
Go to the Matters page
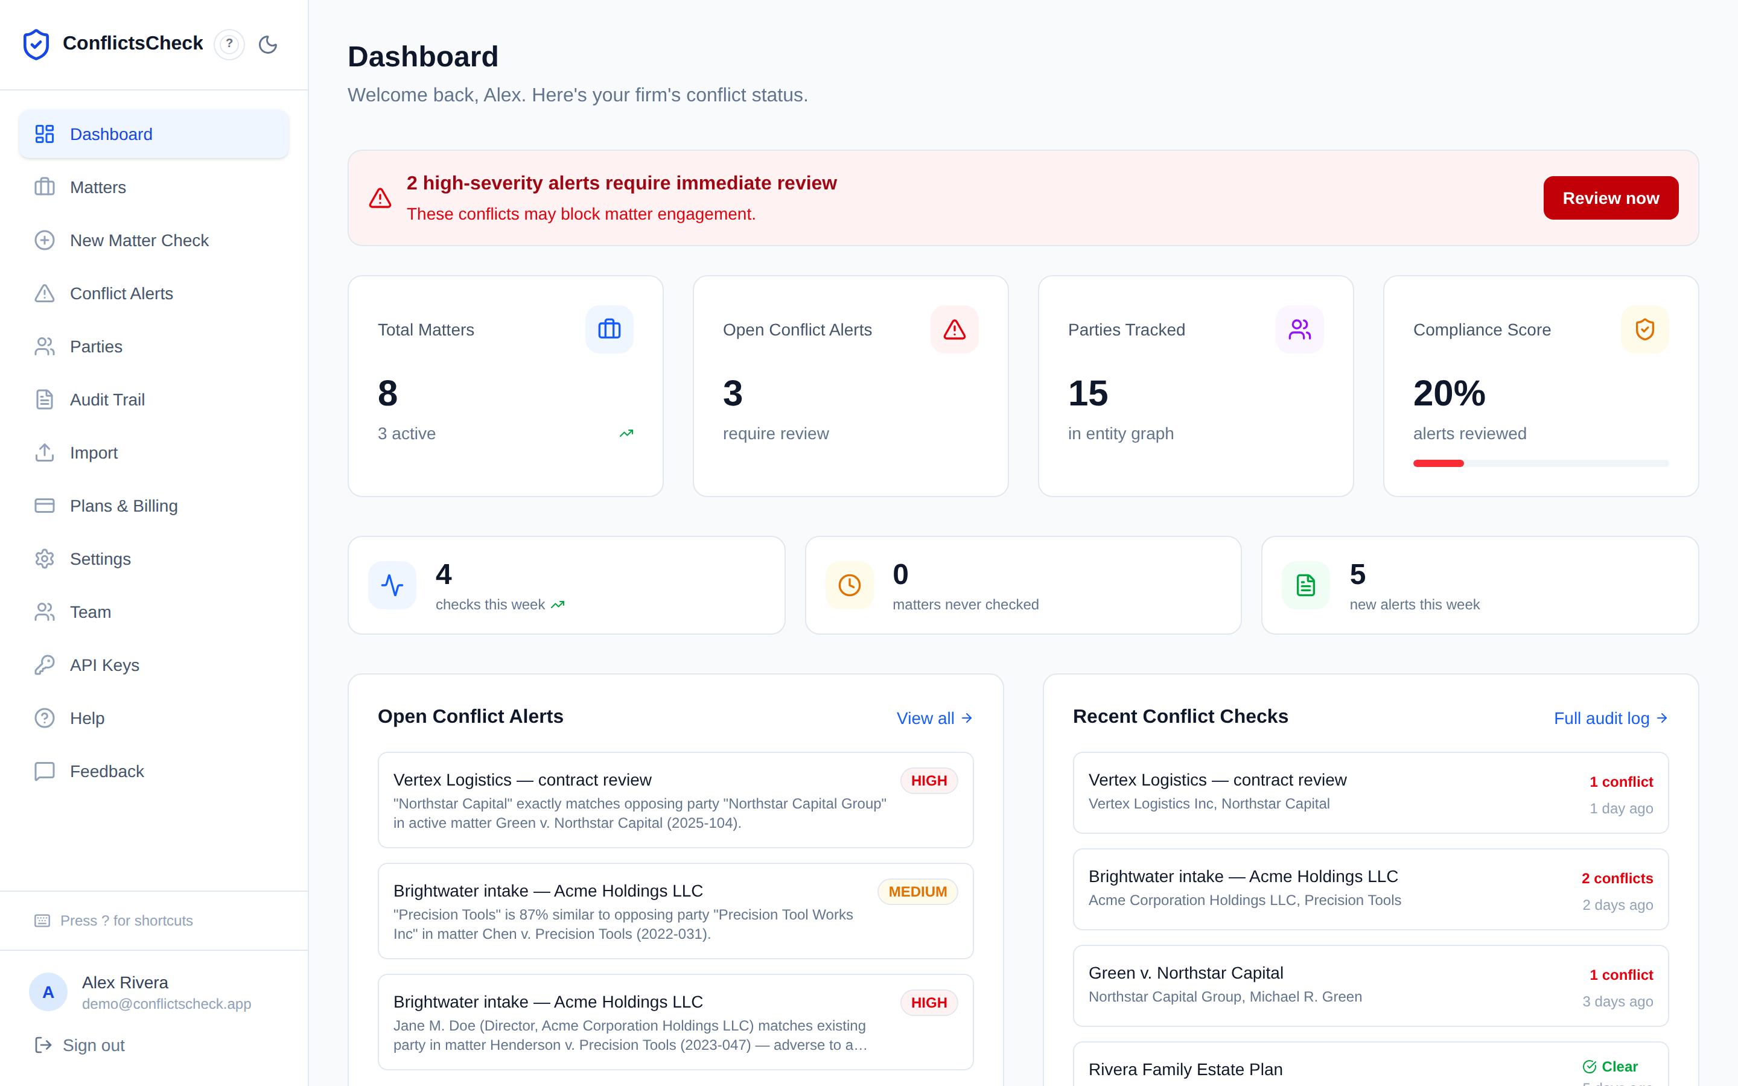pos(154,188)
